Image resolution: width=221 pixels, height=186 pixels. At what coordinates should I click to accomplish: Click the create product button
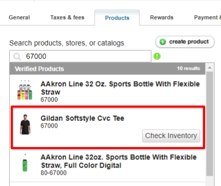coord(185,42)
